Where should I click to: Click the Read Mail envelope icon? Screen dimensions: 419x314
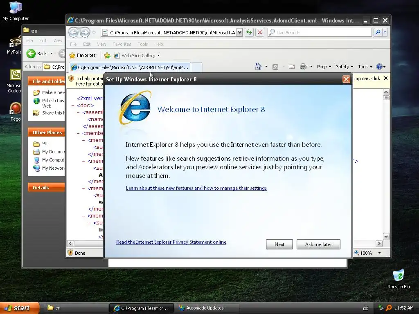coord(291,67)
